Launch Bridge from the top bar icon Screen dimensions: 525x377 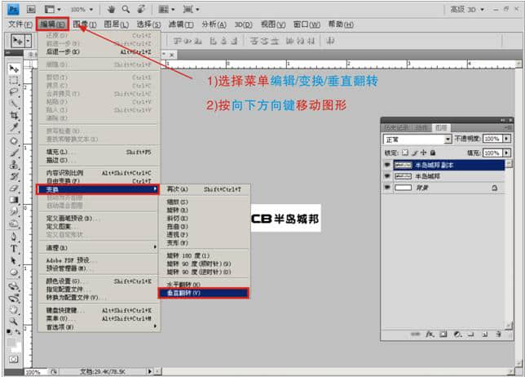30,8
